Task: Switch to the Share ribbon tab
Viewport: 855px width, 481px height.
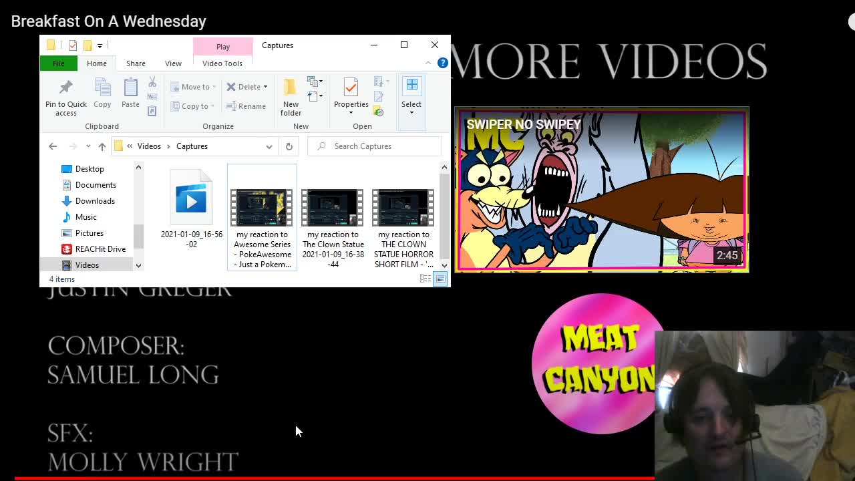Action: (x=136, y=63)
